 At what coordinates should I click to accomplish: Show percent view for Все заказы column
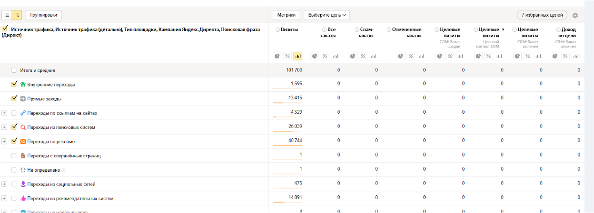tap(325, 56)
